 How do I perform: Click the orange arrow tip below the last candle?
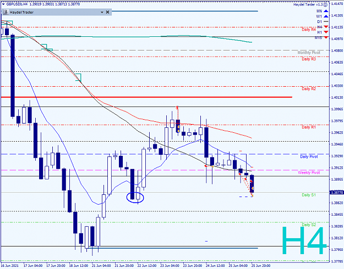point(252,195)
